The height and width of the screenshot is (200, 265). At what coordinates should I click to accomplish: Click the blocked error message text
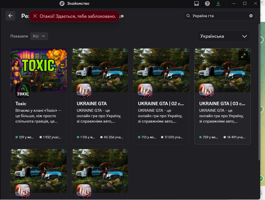click(x=78, y=16)
